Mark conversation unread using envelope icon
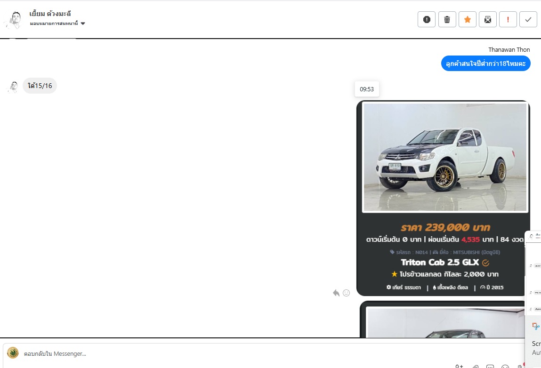541x368 pixels. pos(487,19)
